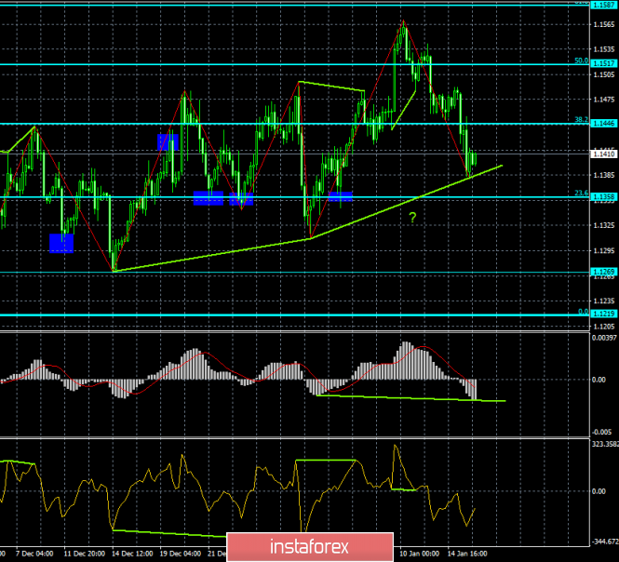This screenshot has height=562, width=619.
Task: Click the 1.1358 price level tag
Action: pos(604,197)
